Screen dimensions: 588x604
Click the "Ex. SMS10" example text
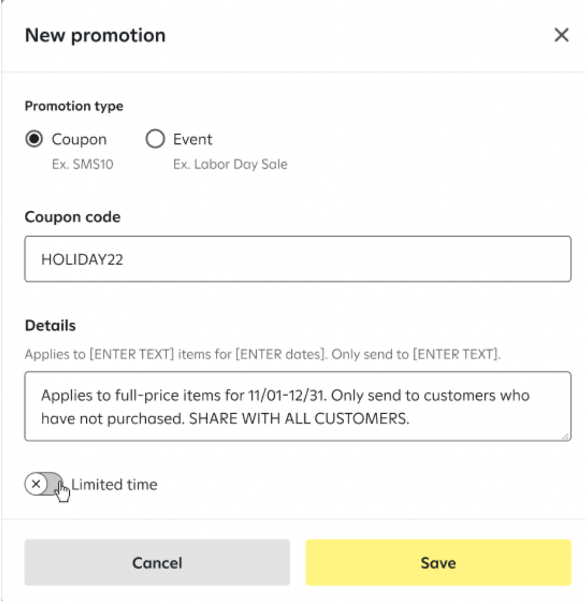click(x=83, y=165)
